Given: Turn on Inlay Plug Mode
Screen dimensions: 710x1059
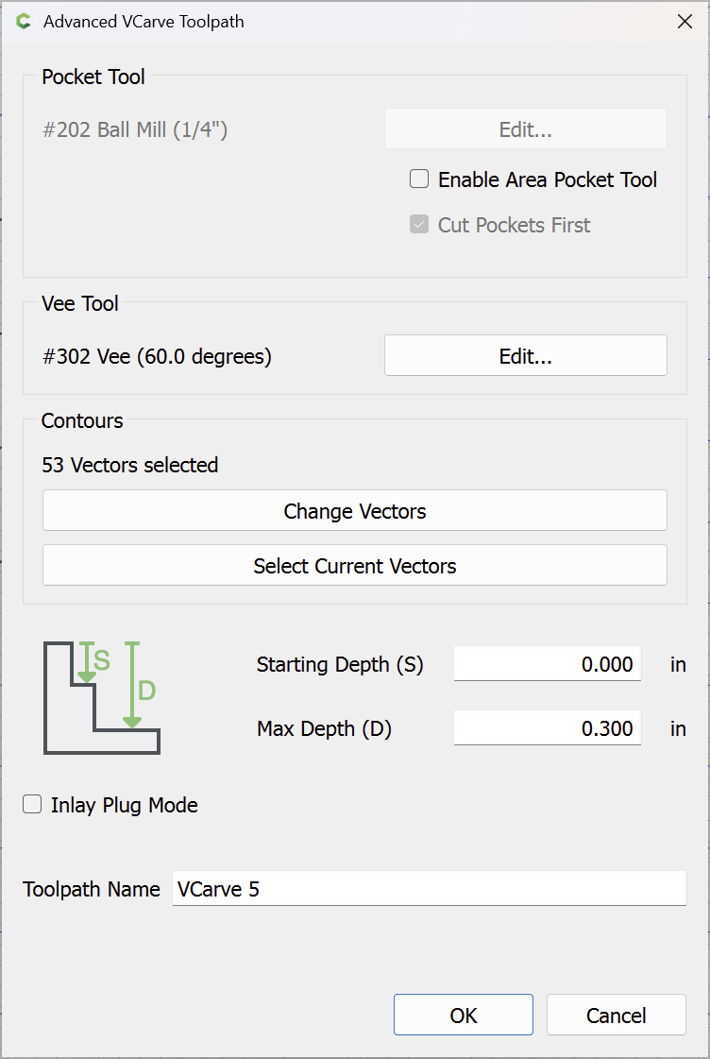Looking at the screenshot, I should [x=32, y=804].
